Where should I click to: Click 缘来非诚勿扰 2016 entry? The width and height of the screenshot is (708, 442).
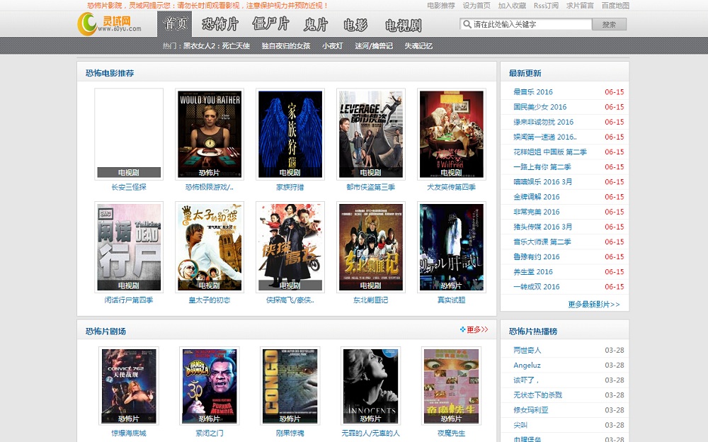click(543, 122)
